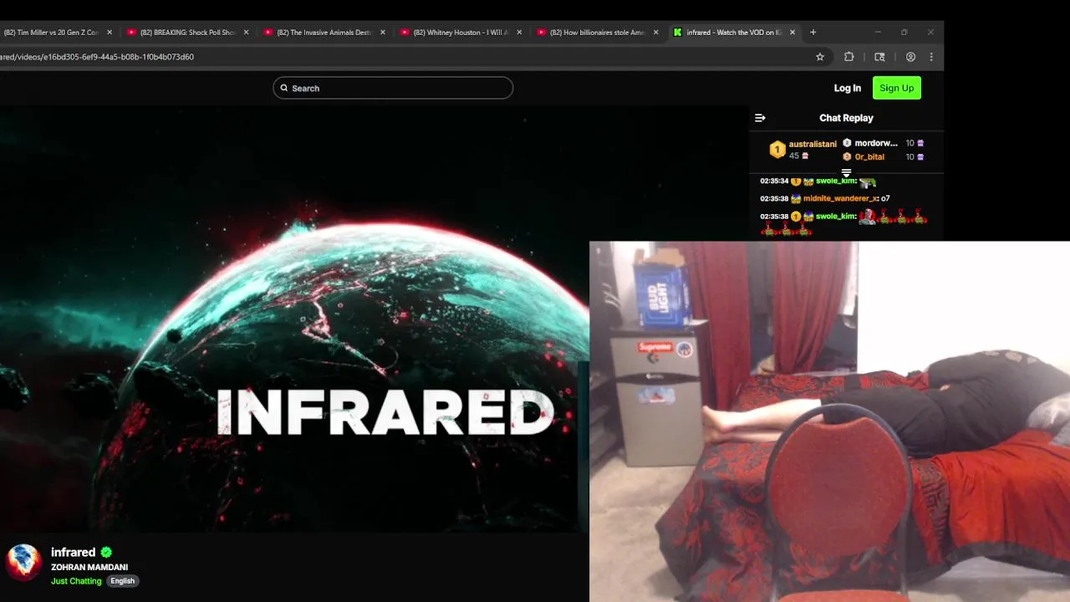Select the infrared Kick VOD tab
Image resolution: width=1070 pixels, height=602 pixels.
tap(734, 33)
